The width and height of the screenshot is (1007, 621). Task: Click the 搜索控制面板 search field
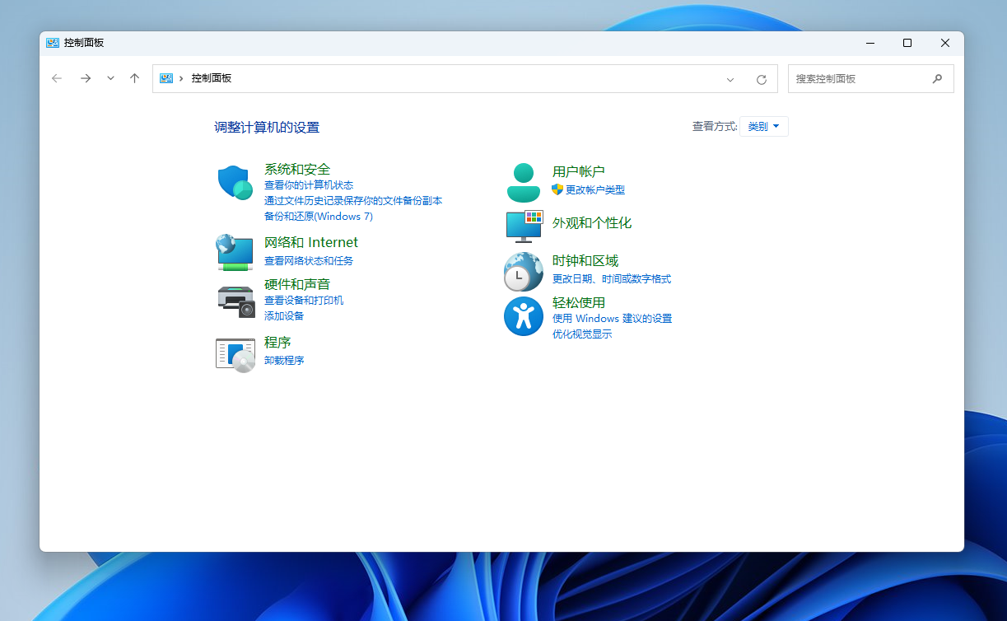click(871, 79)
